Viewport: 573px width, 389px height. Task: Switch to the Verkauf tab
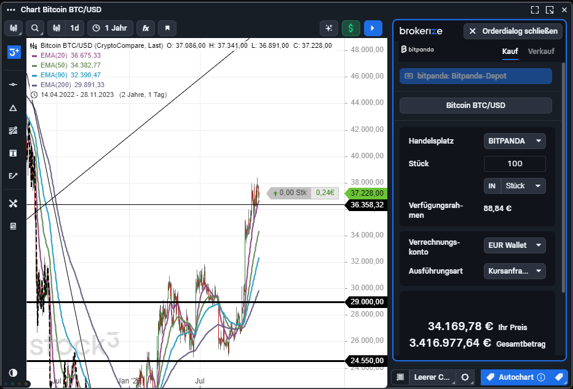click(541, 51)
